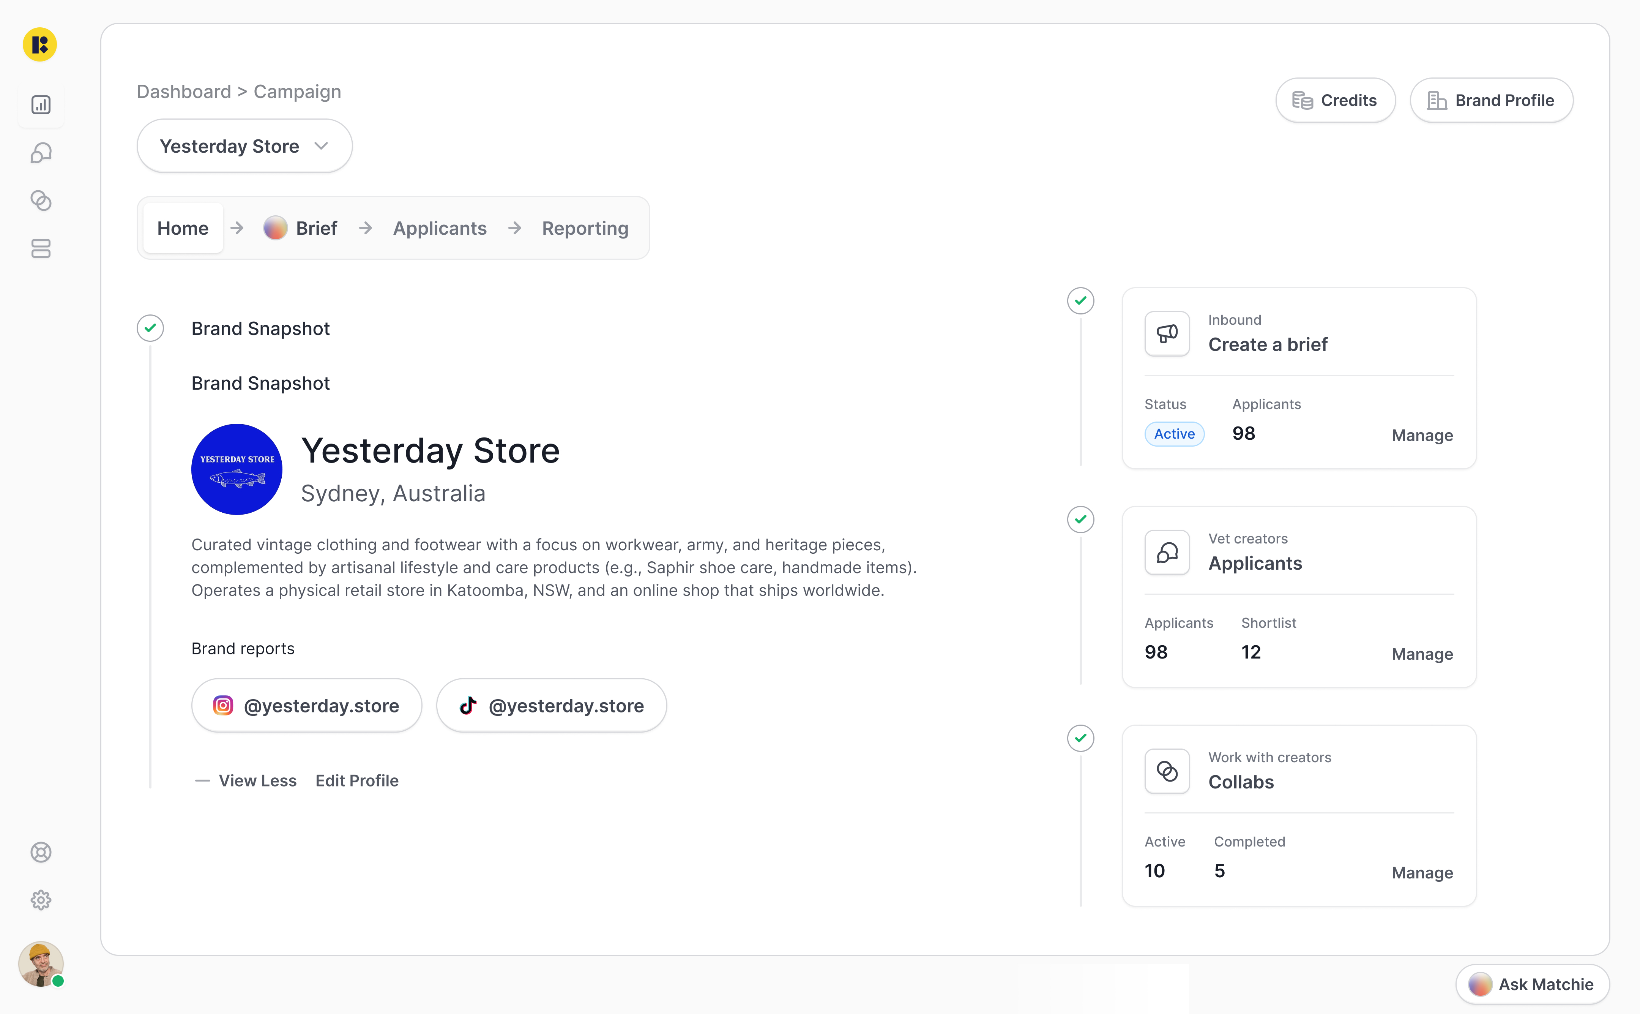Click Manage on the Applicants card
The height and width of the screenshot is (1014, 1640).
pyautogui.click(x=1422, y=654)
